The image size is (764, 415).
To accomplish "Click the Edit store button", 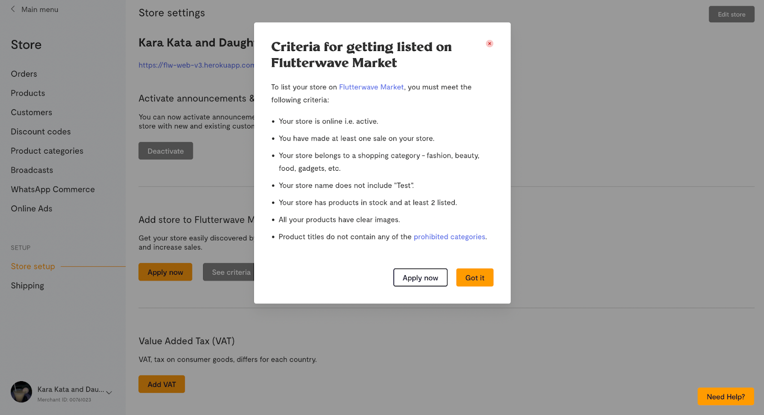I will tap(732, 14).
